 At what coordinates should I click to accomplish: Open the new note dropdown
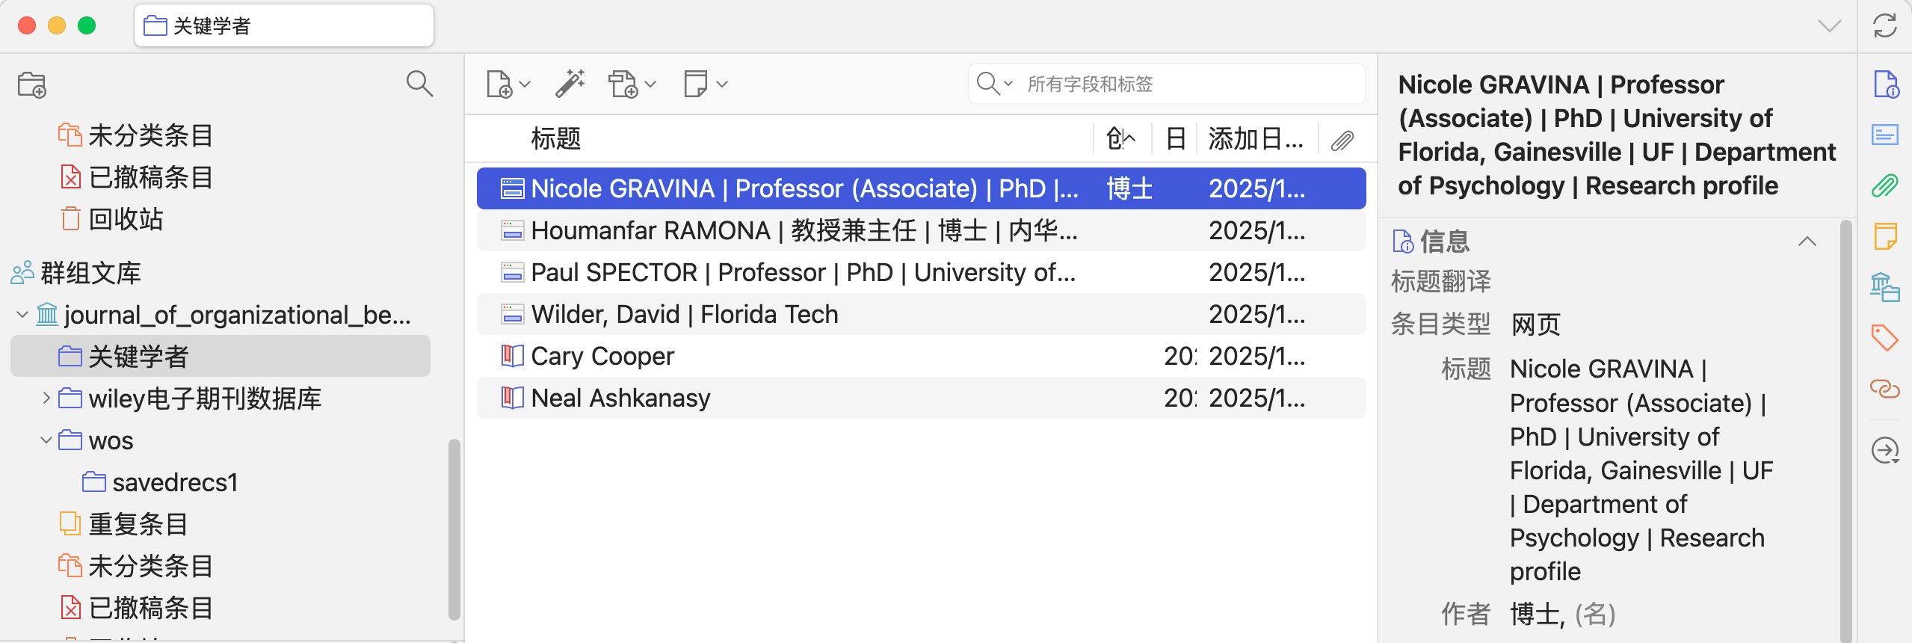[x=705, y=84]
